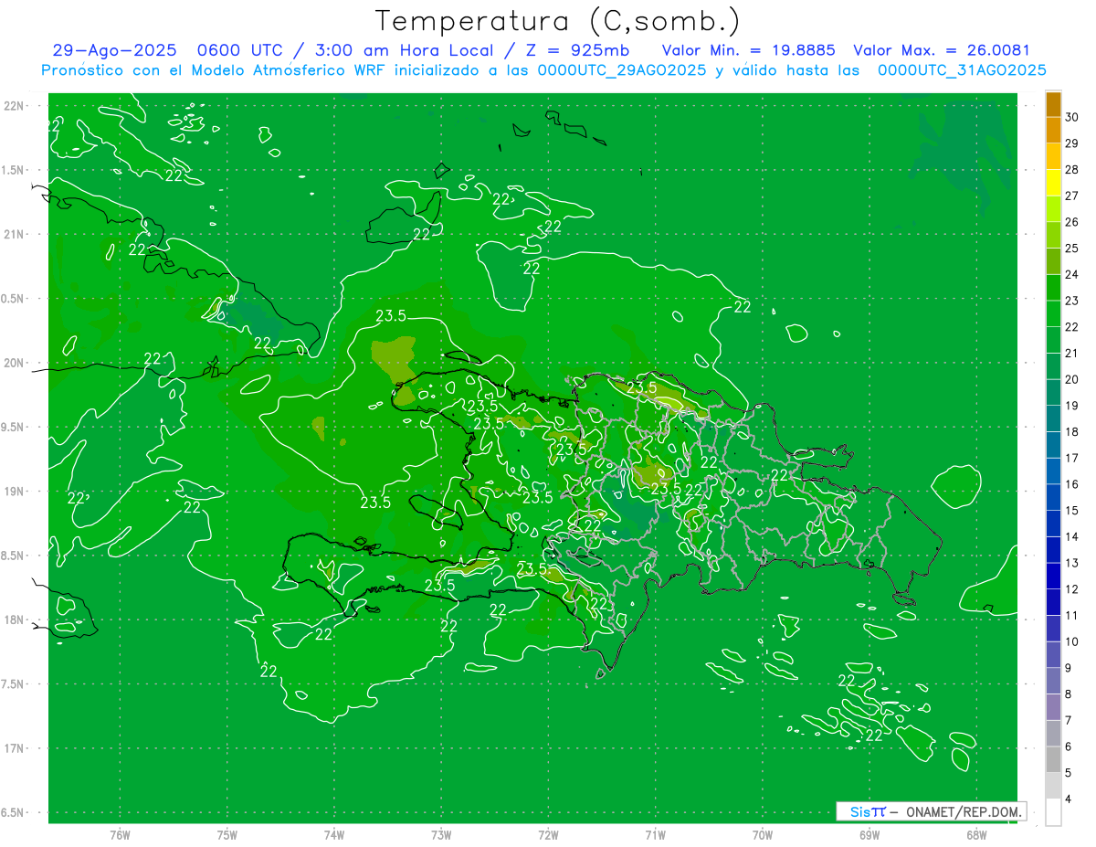The height and width of the screenshot is (847, 1096).
Task: Click the '20N' latitude axis label
Action: (16, 363)
